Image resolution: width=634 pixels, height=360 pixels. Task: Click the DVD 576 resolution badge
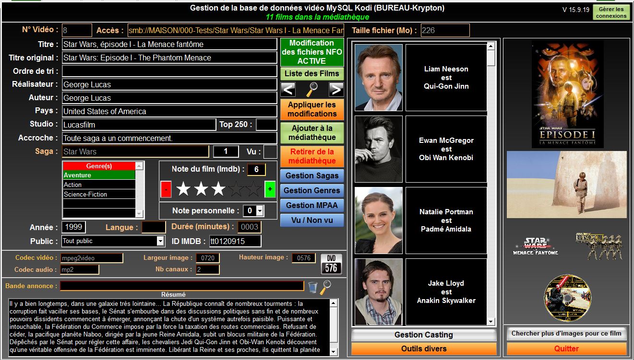click(331, 264)
